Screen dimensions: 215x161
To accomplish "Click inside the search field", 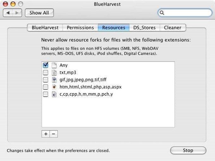I will click(185, 13).
